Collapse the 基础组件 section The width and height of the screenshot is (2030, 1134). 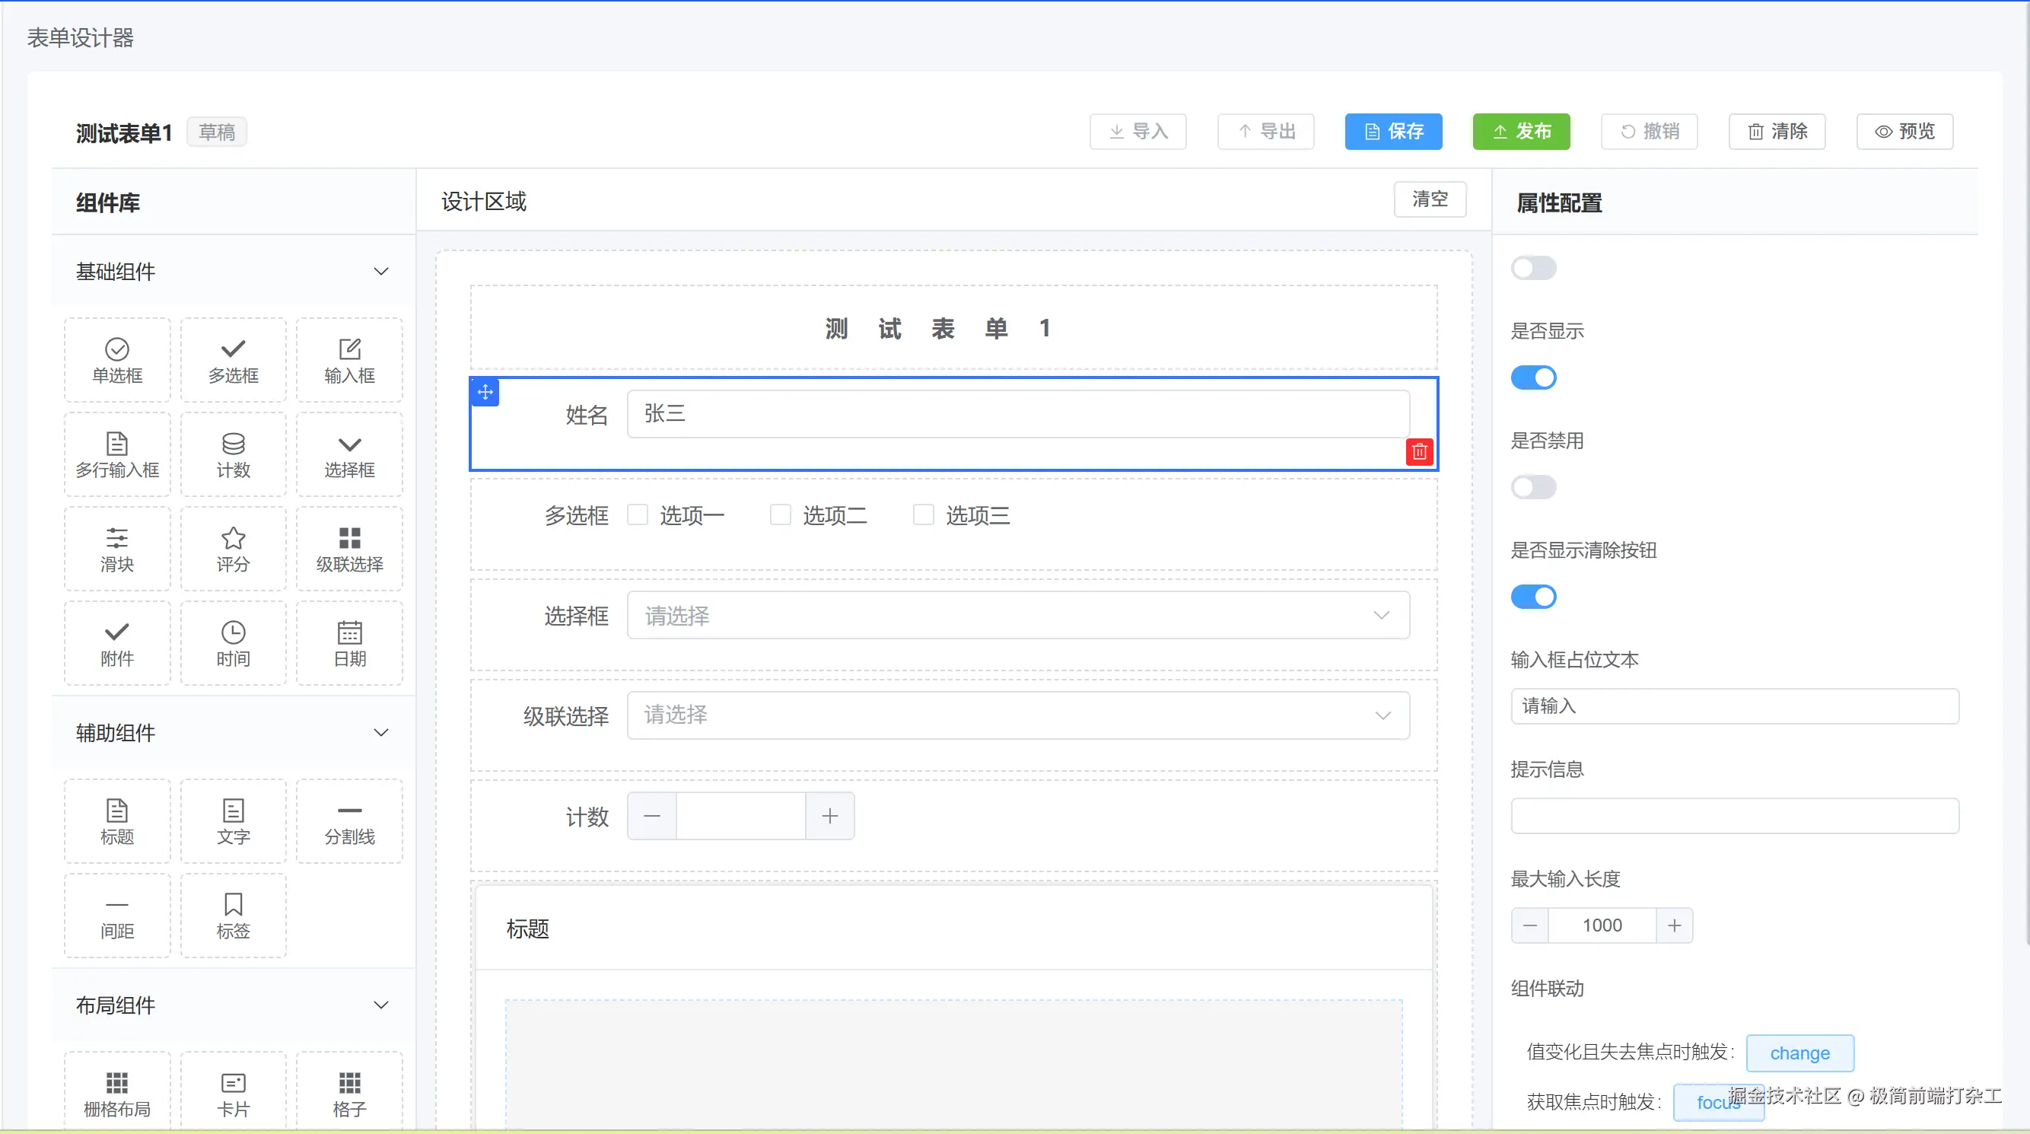pos(234,272)
